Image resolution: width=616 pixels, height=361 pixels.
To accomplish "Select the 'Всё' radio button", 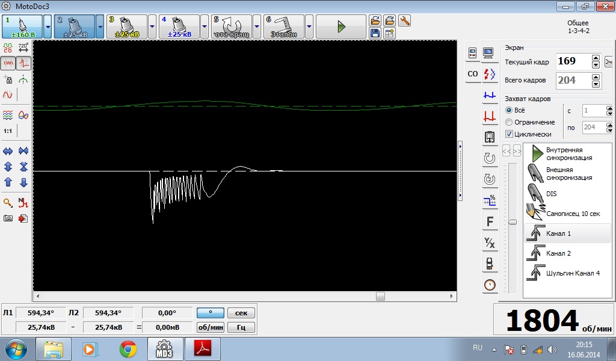I will [509, 111].
